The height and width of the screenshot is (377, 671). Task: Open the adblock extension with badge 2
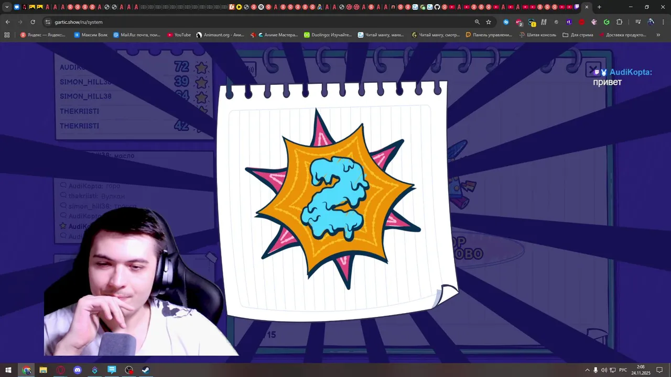click(519, 22)
